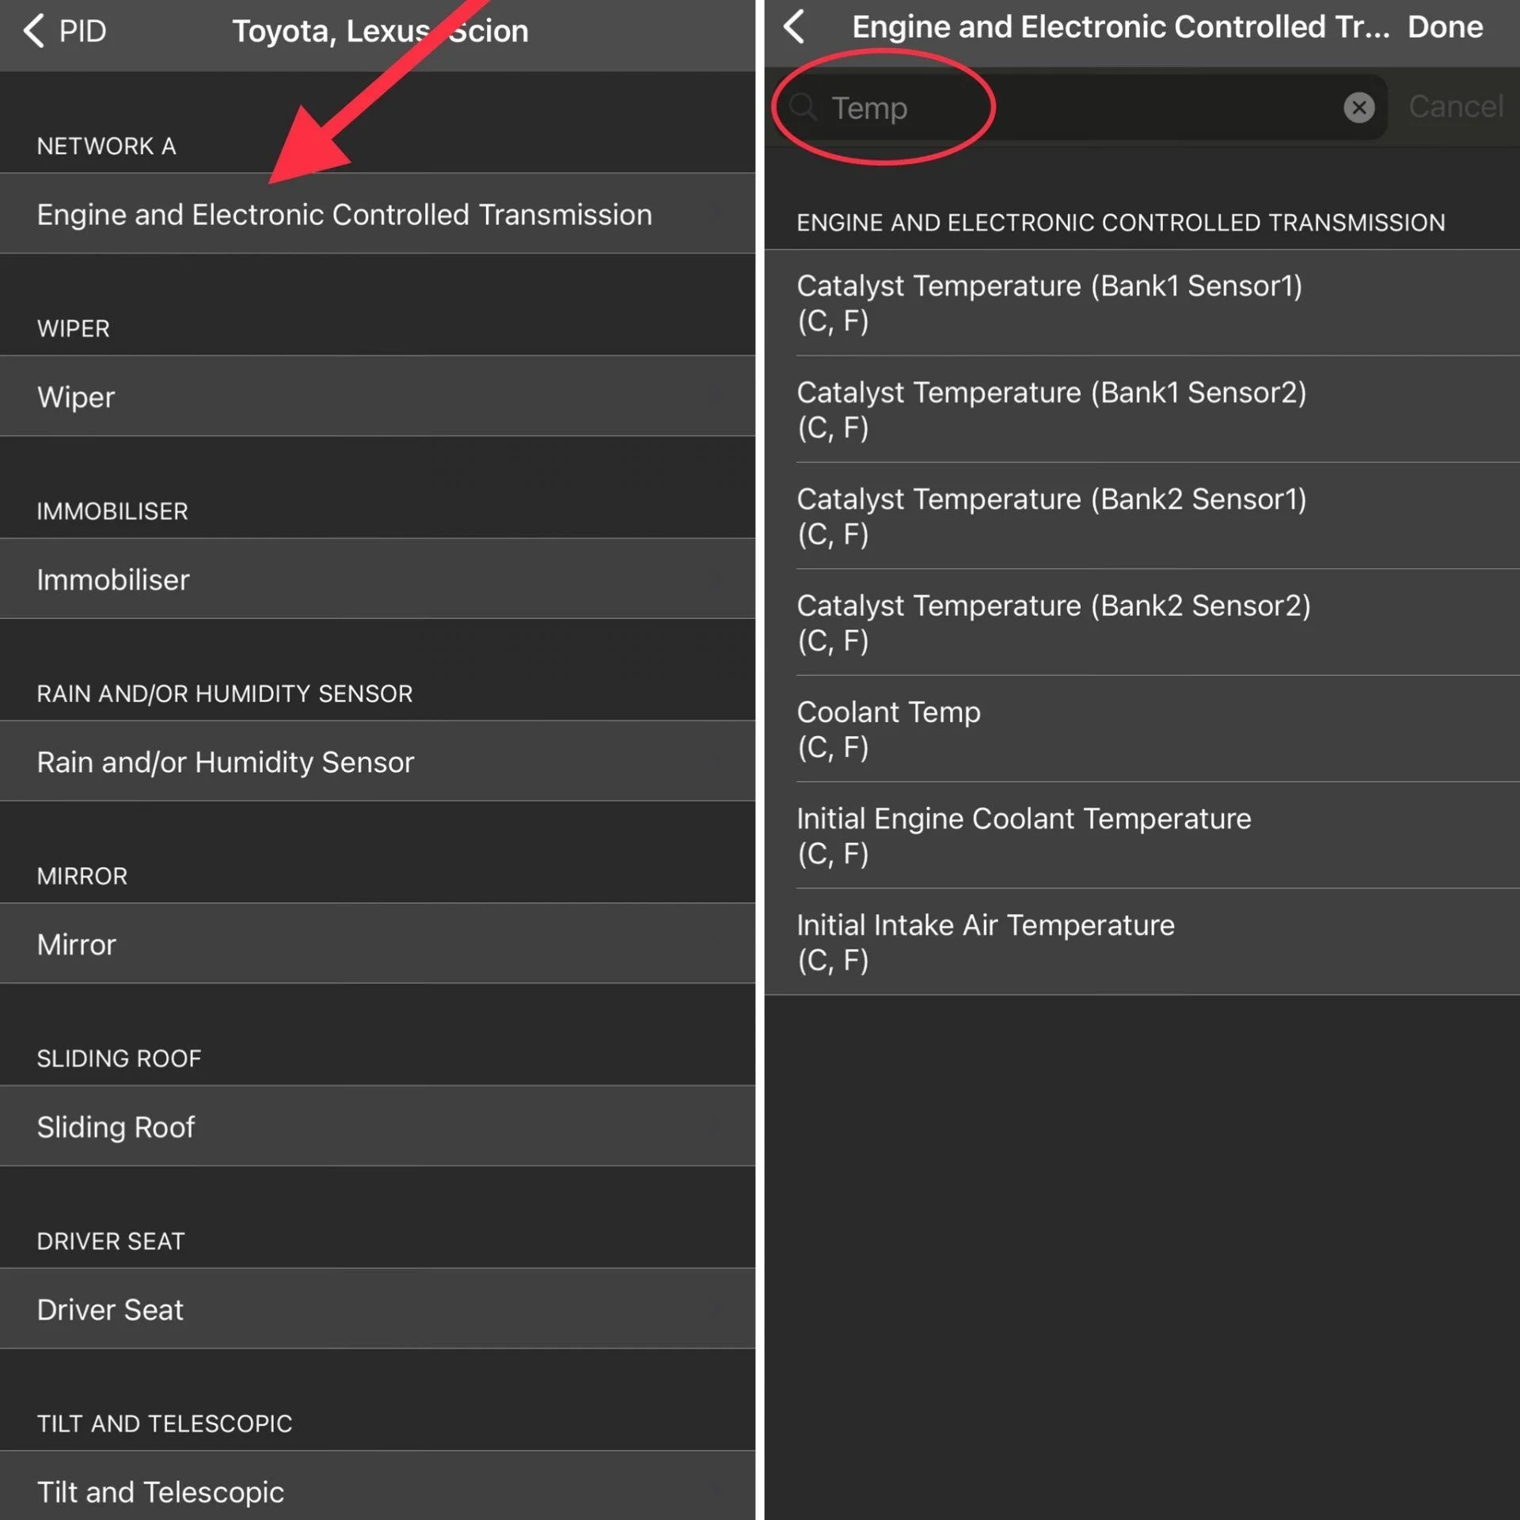Screen dimensions: 1520x1520
Task: Tap the PID back chevron icon
Action: click(35, 32)
